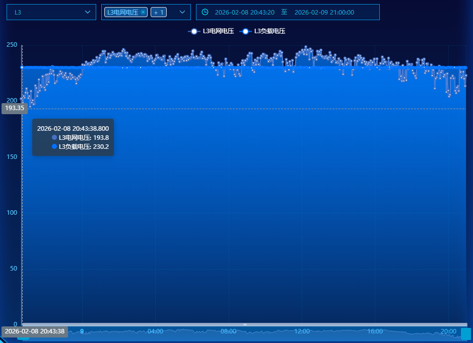Screen dimensions: 473x343
Task: Expand the metric multi-select arrow
Action: pyautogui.click(x=182, y=12)
